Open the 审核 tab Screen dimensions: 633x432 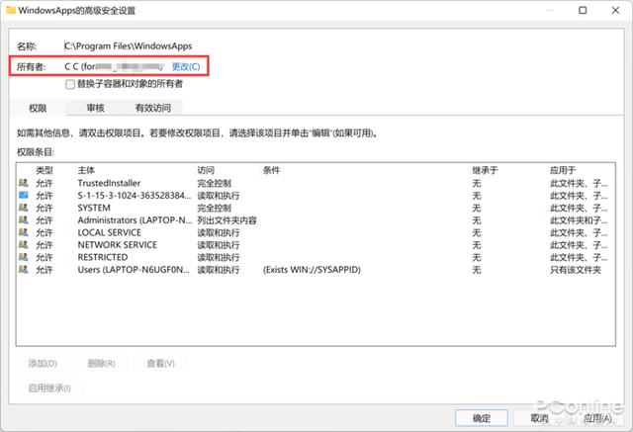(x=96, y=108)
